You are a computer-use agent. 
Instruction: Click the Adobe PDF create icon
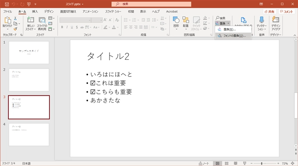point(244,20)
